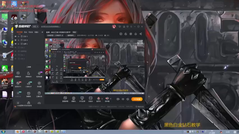Open the 主播任务 tool
This screenshot has width=239, height=134.
point(39,94)
